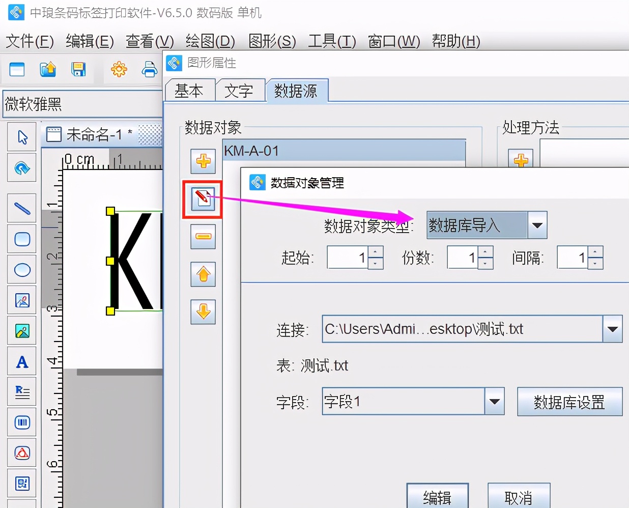Select the vector image tool

coord(22,300)
